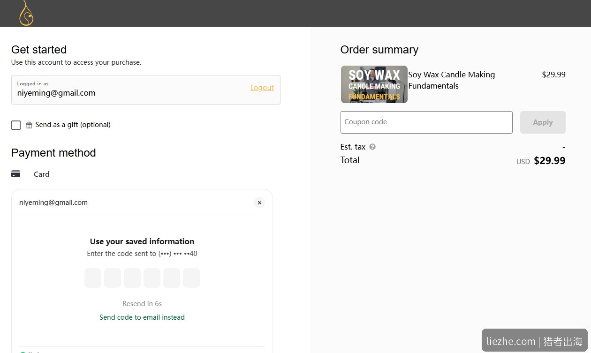The width and height of the screenshot is (591, 353).
Task: Click the Payment method heading
Action: [53, 153]
